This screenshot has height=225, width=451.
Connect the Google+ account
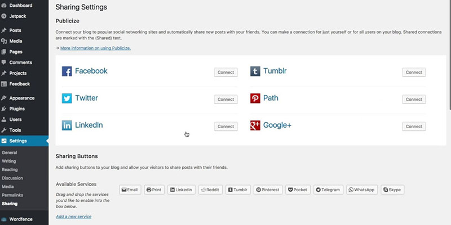coord(414,126)
